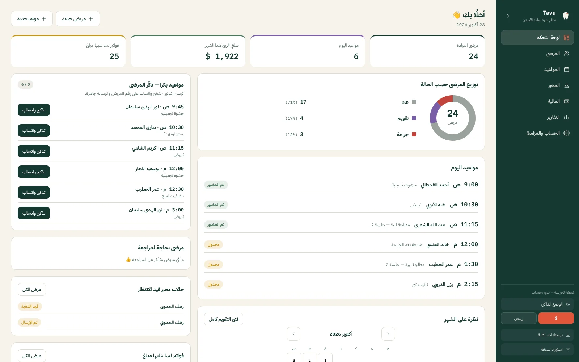579x362 pixels.
Task: Click قيد التنفيذ status badge for رهف الحموي
Action: 30,306
